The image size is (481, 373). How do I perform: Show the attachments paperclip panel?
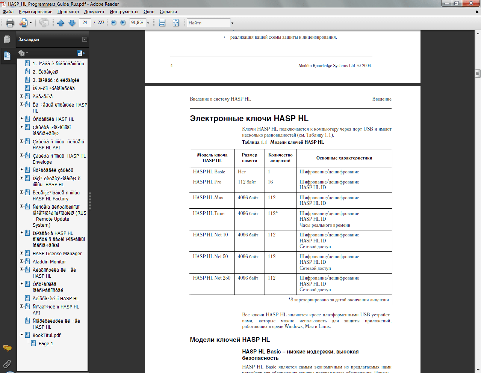point(7,363)
